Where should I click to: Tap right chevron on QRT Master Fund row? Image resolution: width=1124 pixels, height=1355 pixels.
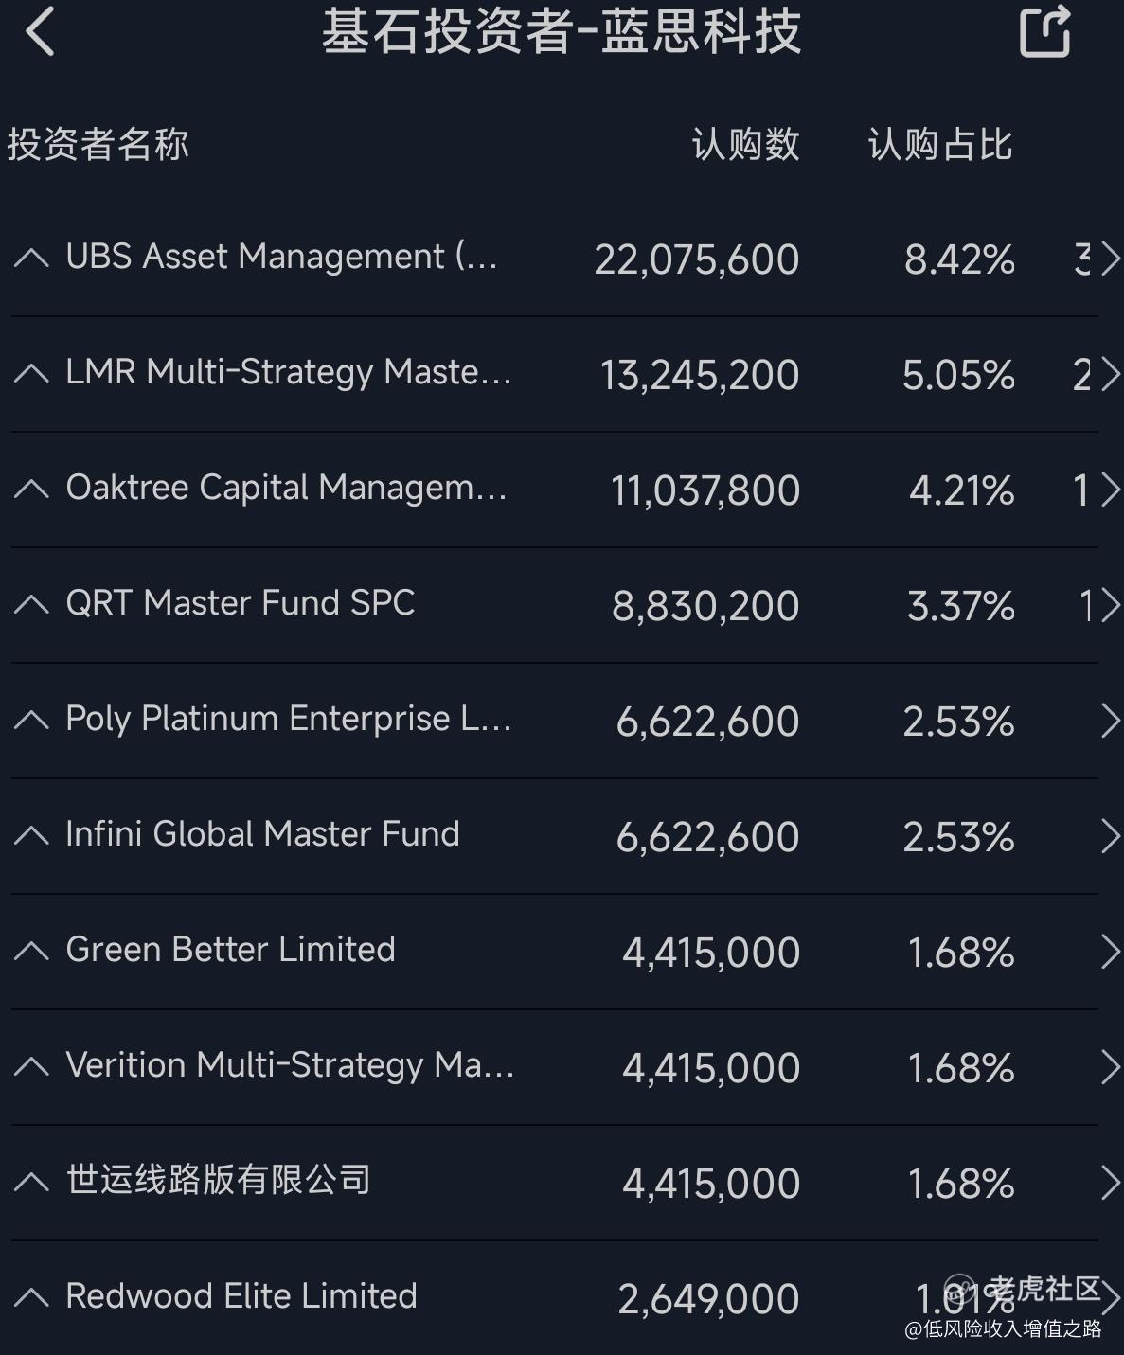tap(1110, 605)
